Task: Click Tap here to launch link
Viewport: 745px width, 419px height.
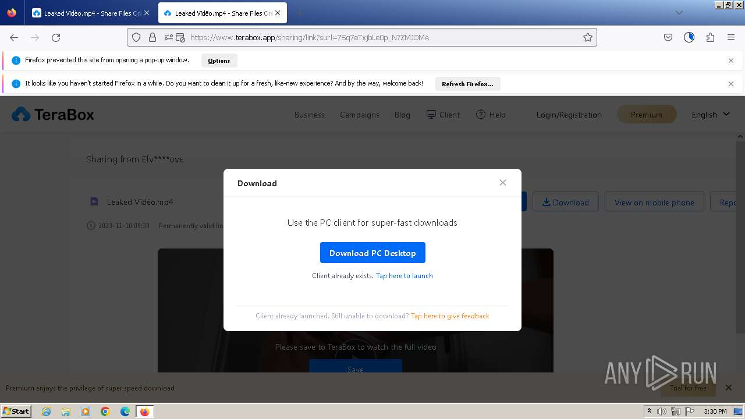Action: pyautogui.click(x=404, y=276)
